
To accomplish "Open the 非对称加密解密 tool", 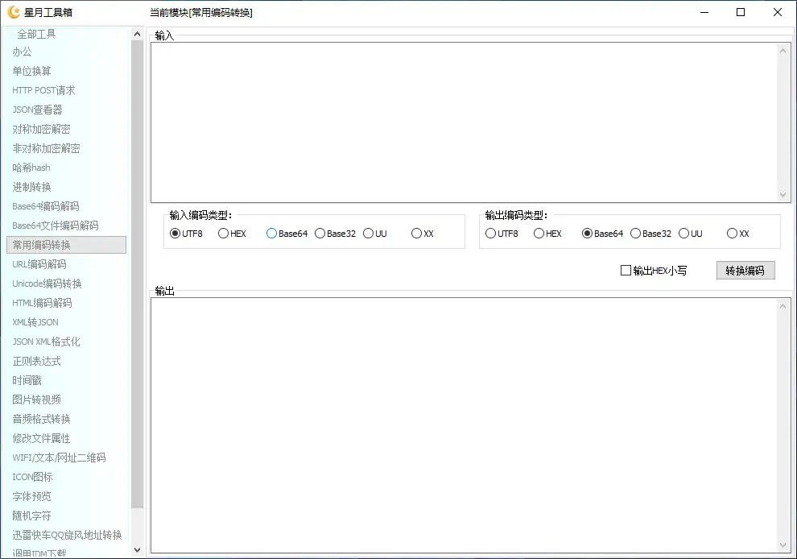I will pos(46,148).
